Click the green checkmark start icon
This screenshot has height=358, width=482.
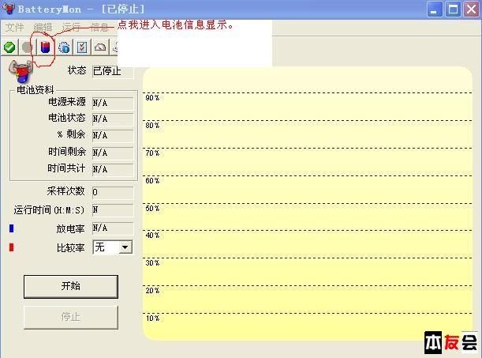click(9, 47)
